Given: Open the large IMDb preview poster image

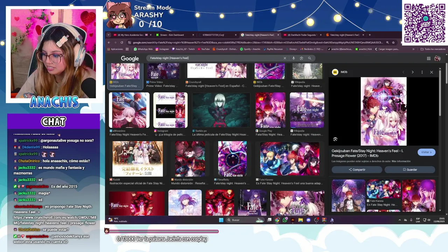Looking at the screenshot, I should tap(384, 111).
